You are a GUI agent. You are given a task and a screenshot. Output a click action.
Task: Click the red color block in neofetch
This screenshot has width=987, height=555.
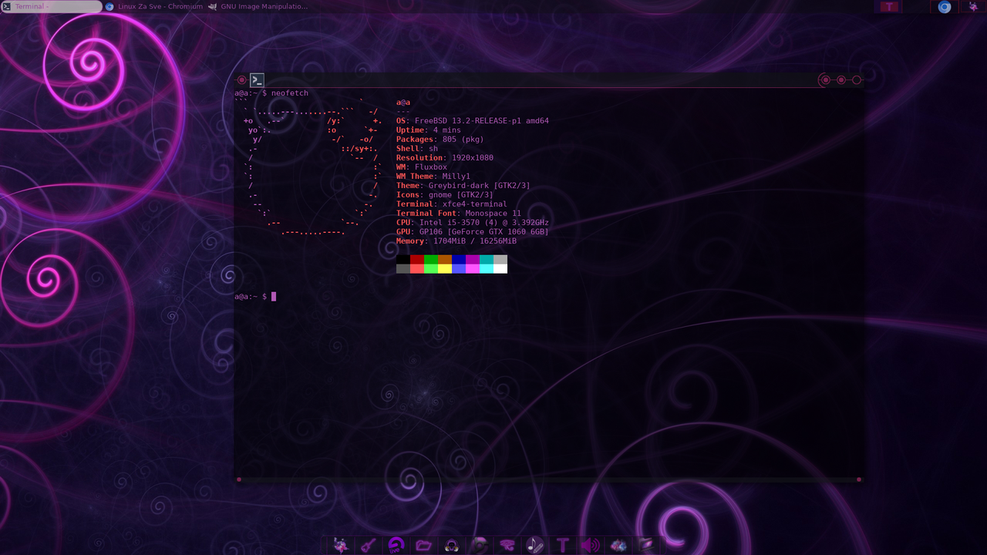(x=417, y=259)
